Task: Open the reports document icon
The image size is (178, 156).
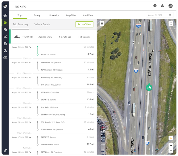Action: 5,44
